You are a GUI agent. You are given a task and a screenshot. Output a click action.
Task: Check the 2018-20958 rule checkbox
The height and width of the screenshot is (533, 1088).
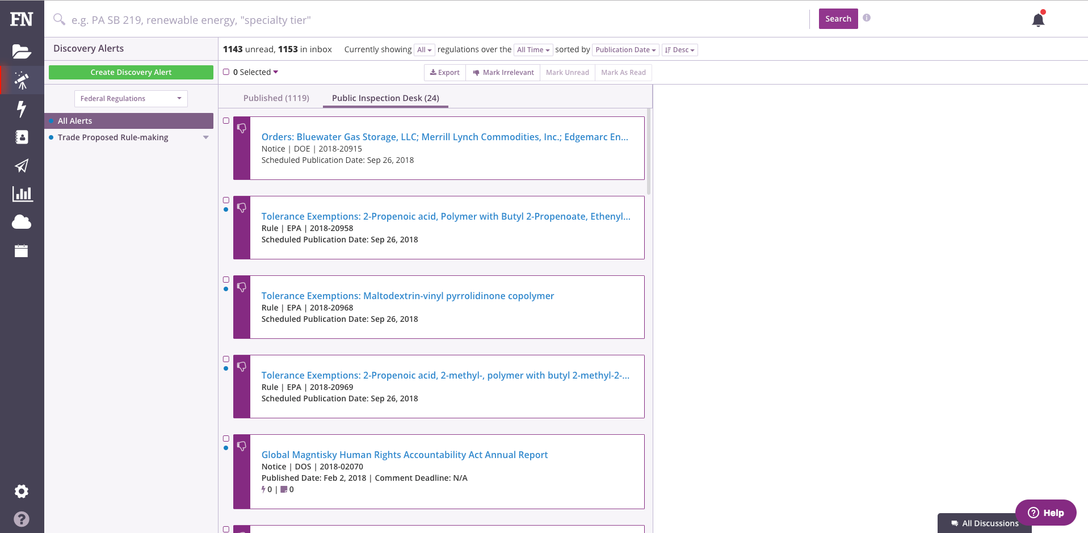click(226, 200)
